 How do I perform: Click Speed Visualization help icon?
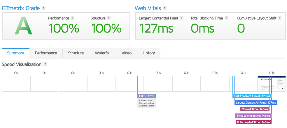pyautogui.click(x=45, y=64)
